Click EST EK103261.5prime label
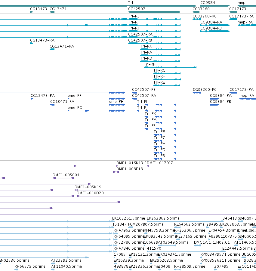The height and width of the screenshot is (271, 256). point(129,218)
